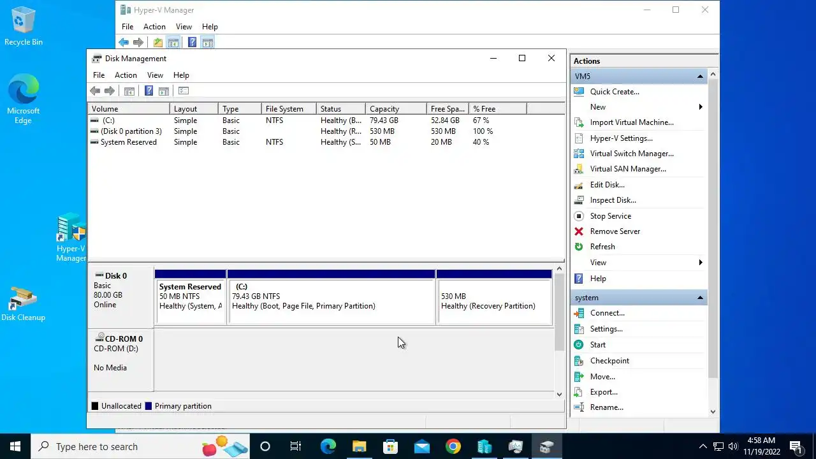This screenshot has height=459, width=816.
Task: Click Export action for system
Action: [x=604, y=392]
